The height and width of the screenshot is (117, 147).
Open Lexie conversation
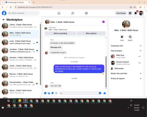(x=20, y=42)
